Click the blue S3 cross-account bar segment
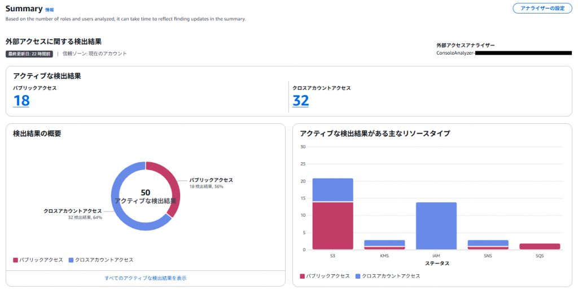The image size is (578, 290). pos(332,190)
